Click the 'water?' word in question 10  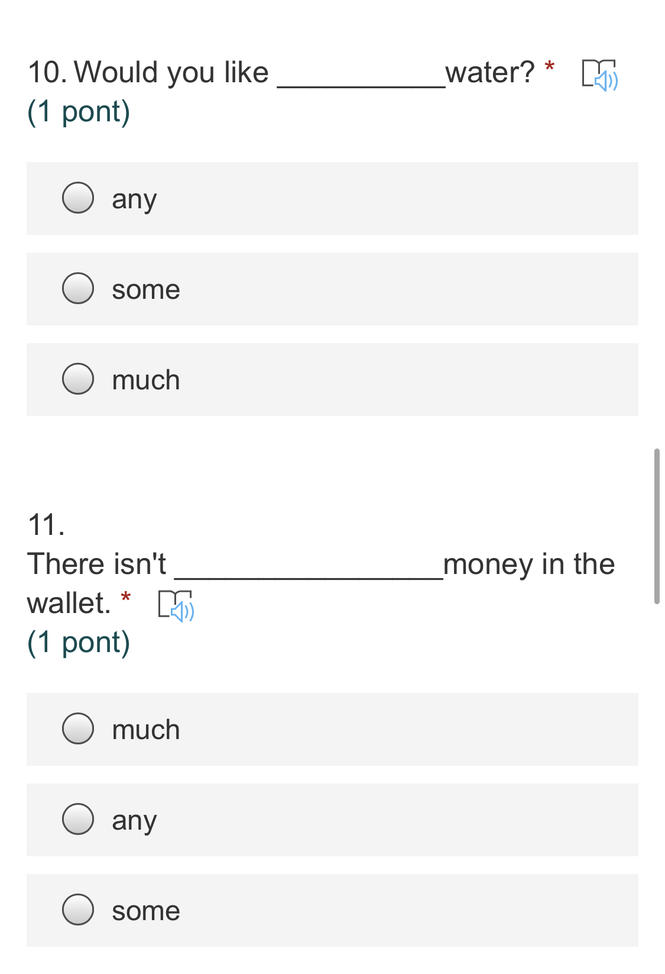pyautogui.click(x=489, y=73)
